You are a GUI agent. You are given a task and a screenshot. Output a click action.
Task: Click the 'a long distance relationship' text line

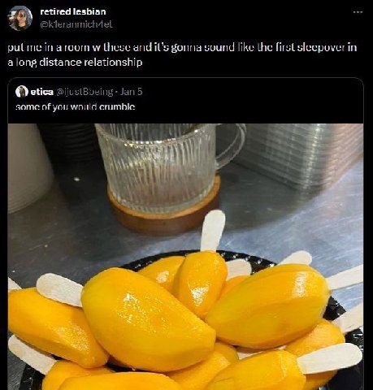pyautogui.click(x=75, y=63)
